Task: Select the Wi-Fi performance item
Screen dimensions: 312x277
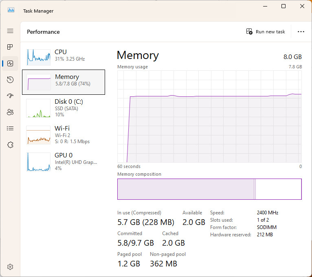Action: pyautogui.click(x=64, y=135)
